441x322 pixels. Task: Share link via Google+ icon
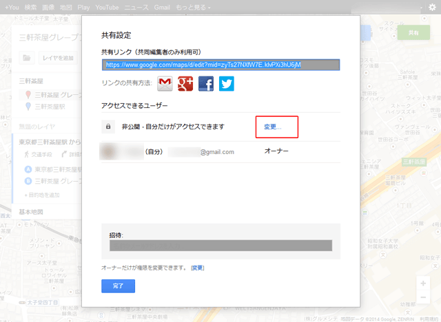coord(185,84)
